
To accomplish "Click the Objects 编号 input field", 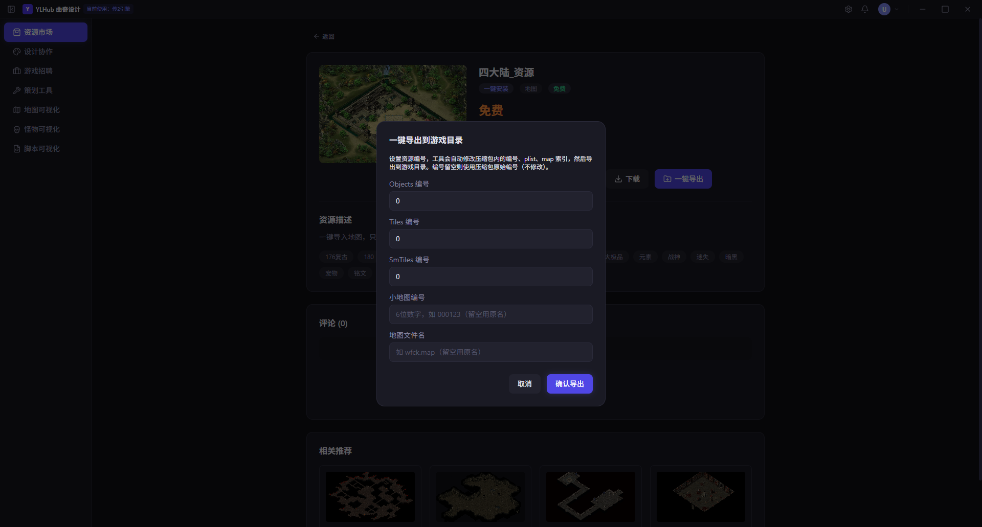I will (491, 201).
